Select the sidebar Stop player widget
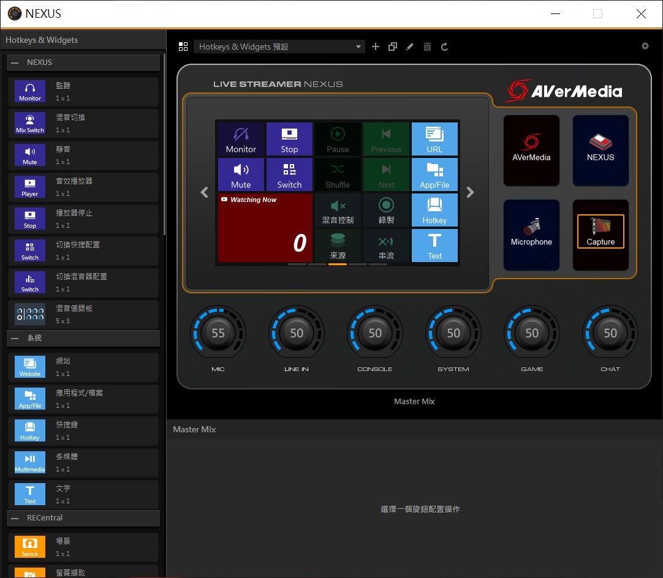This screenshot has height=578, width=663. (x=83, y=219)
